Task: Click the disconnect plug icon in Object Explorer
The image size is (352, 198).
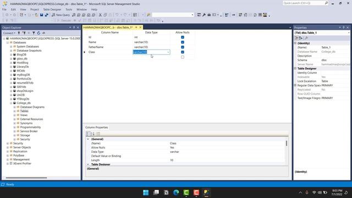Action: pyautogui.click(x=24, y=33)
